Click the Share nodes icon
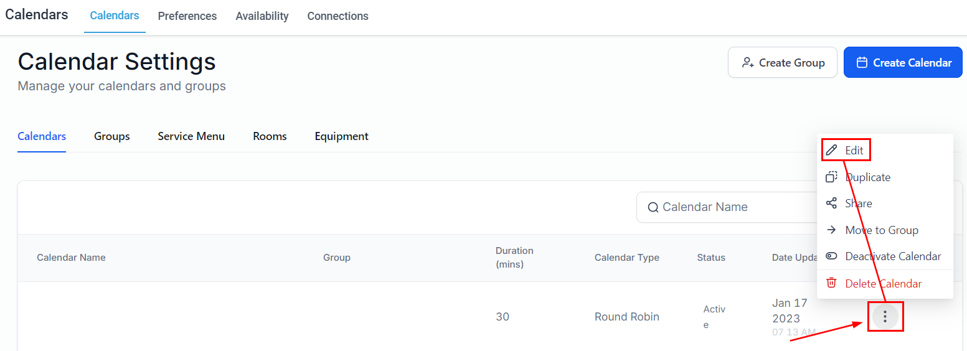 pos(831,204)
